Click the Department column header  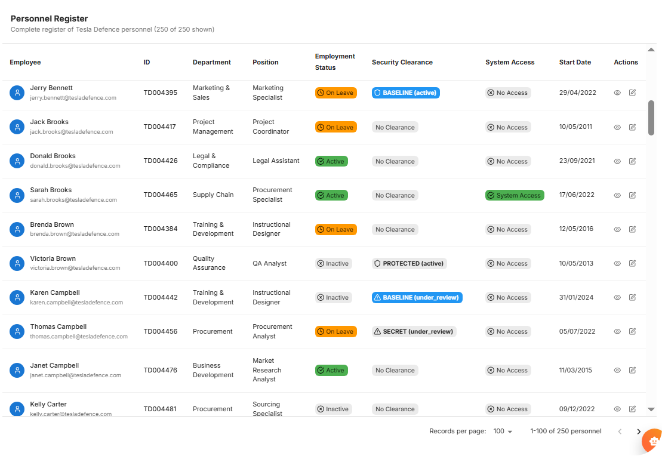coord(211,63)
